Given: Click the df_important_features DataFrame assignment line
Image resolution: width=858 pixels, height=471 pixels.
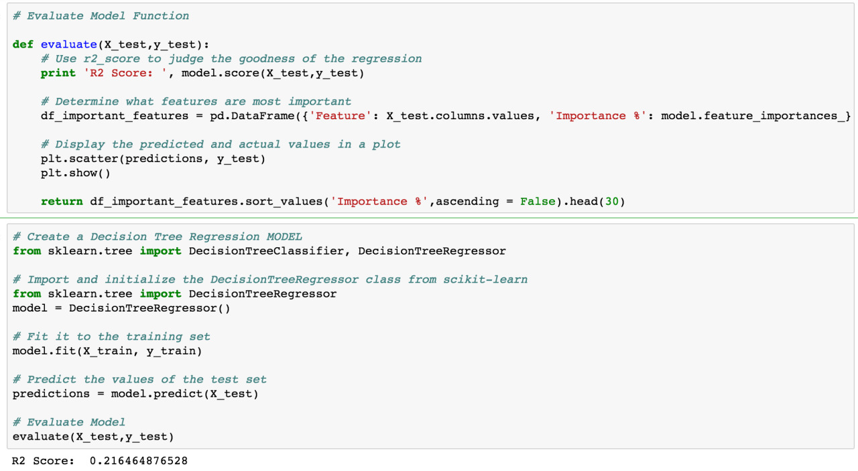Looking at the screenshot, I should (446, 116).
